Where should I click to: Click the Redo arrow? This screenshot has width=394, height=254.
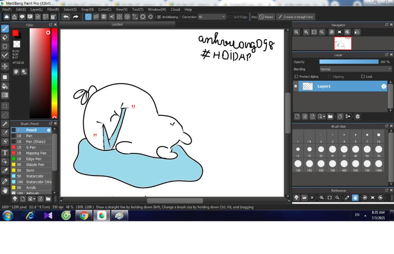(x=75, y=17)
